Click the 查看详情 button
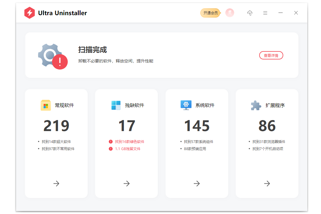Viewport: 321px width, 214px height. pos(271,55)
